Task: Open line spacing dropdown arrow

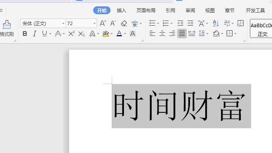Action: (x=208, y=34)
